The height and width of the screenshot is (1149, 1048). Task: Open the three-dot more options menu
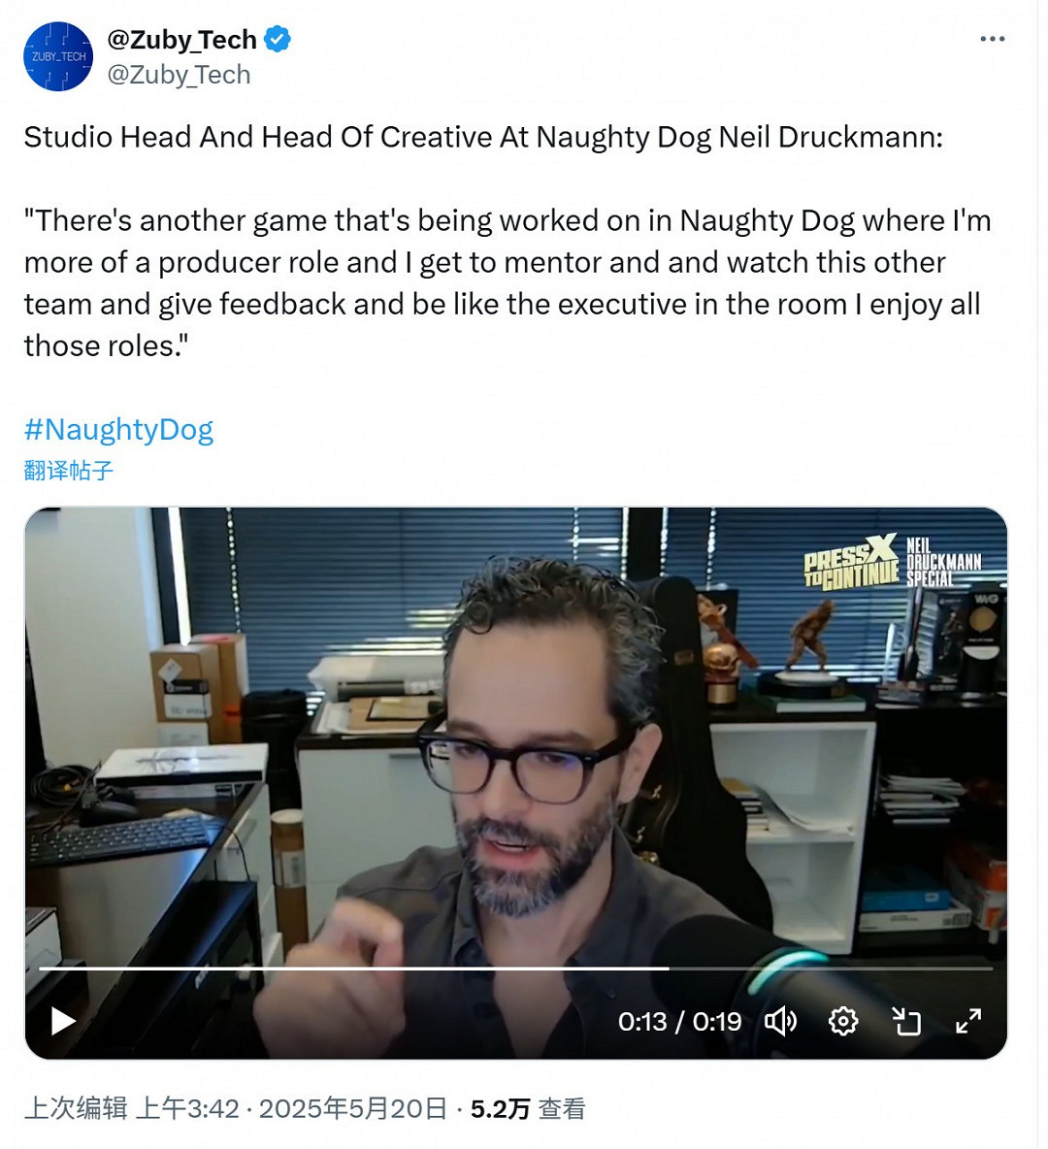(993, 39)
